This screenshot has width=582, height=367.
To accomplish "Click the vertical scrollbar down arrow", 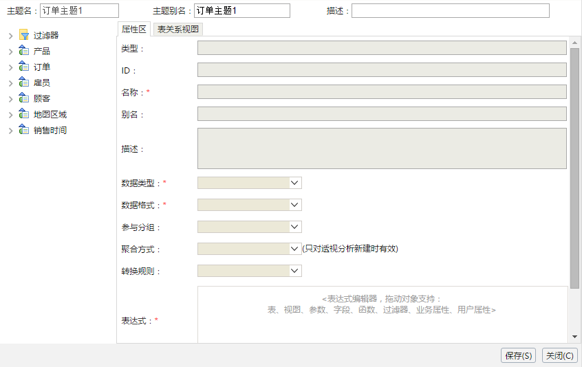I will click(574, 337).
